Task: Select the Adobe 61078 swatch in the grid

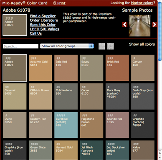Action: [x=15, y=68]
